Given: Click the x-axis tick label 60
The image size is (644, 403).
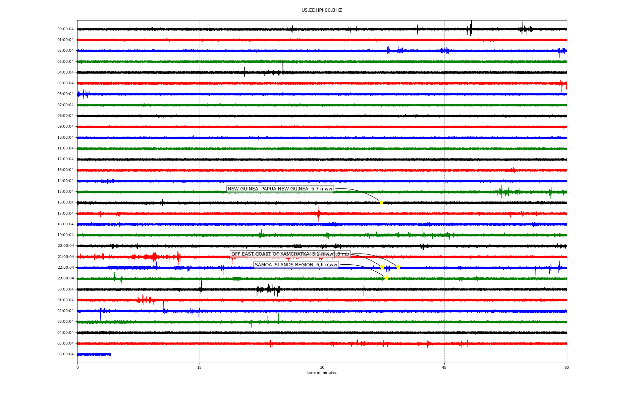Looking at the screenshot, I should (567, 368).
